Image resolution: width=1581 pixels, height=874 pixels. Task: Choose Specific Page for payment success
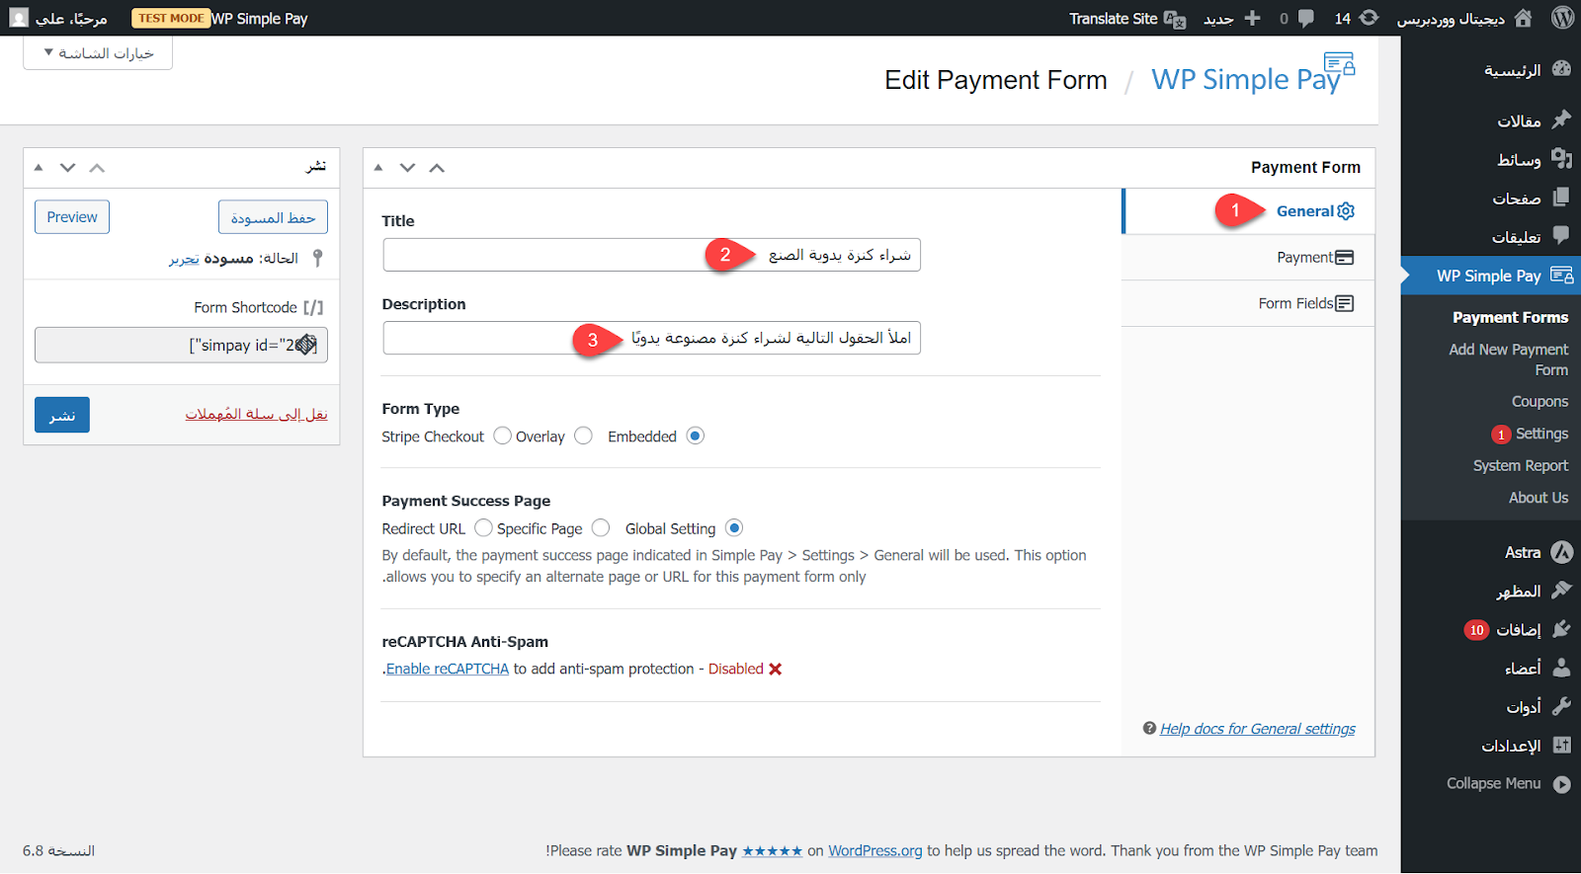click(600, 528)
